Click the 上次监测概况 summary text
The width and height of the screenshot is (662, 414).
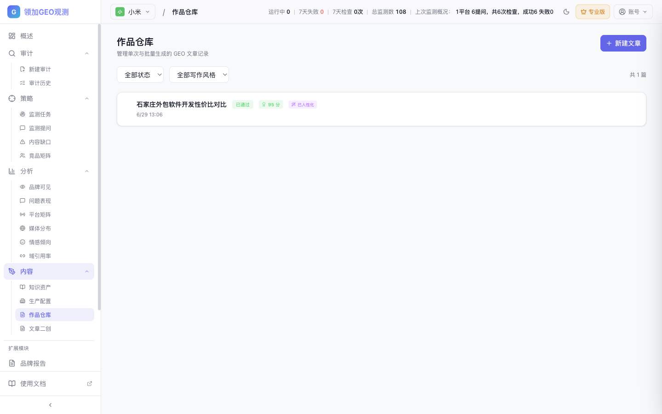[x=484, y=12]
